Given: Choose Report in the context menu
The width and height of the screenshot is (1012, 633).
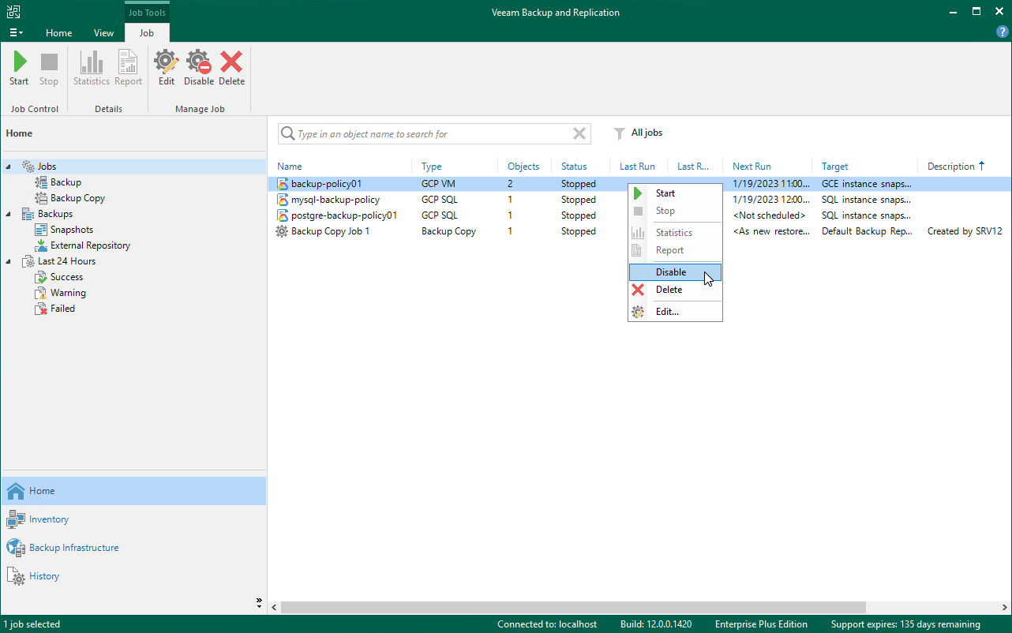Looking at the screenshot, I should (675, 250).
